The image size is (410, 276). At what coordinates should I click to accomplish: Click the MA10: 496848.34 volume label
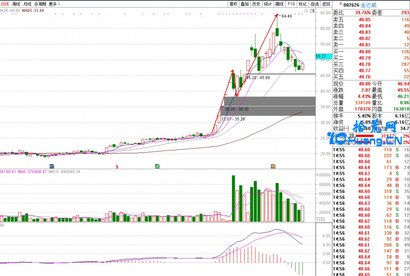pos(64,172)
